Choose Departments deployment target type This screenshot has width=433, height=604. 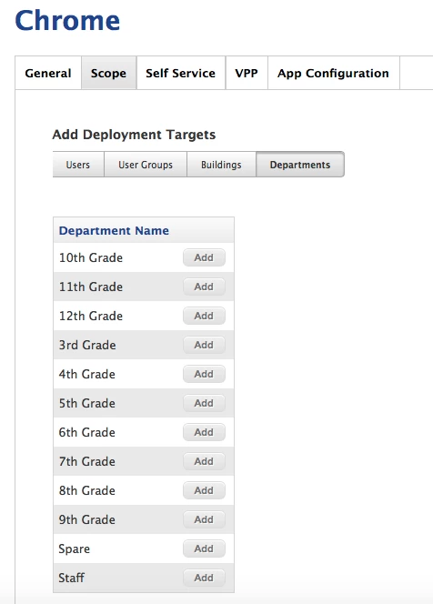(300, 165)
